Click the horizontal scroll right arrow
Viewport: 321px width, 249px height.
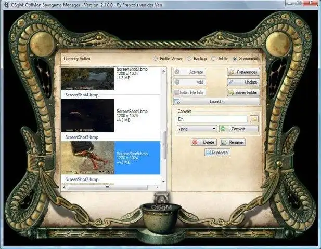[157, 187]
